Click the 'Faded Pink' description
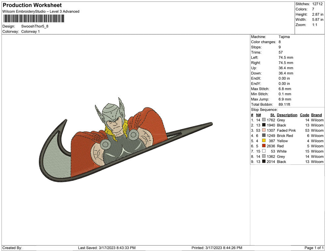The height and width of the screenshot is (251, 326). (286, 130)
